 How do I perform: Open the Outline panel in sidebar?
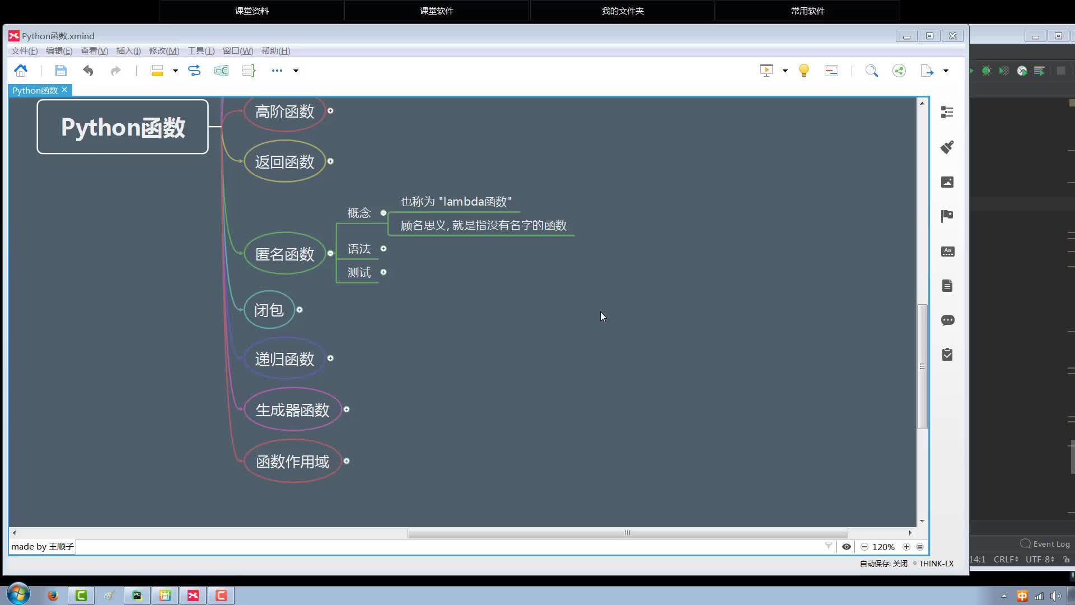click(947, 112)
